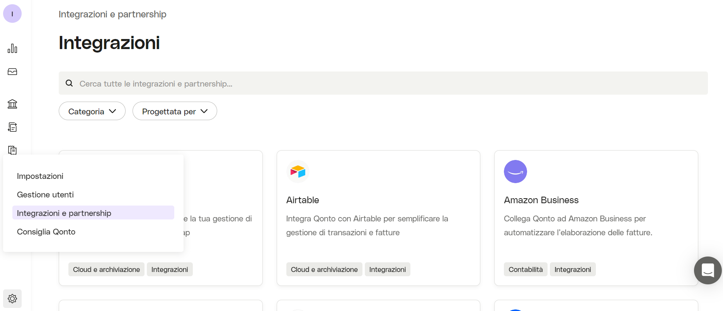
Task: Open the user avatar in sidebar
Action: [x=12, y=14]
